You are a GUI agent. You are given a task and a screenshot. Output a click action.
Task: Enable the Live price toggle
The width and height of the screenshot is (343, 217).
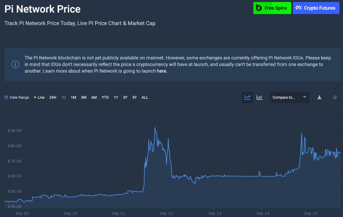pos(39,97)
